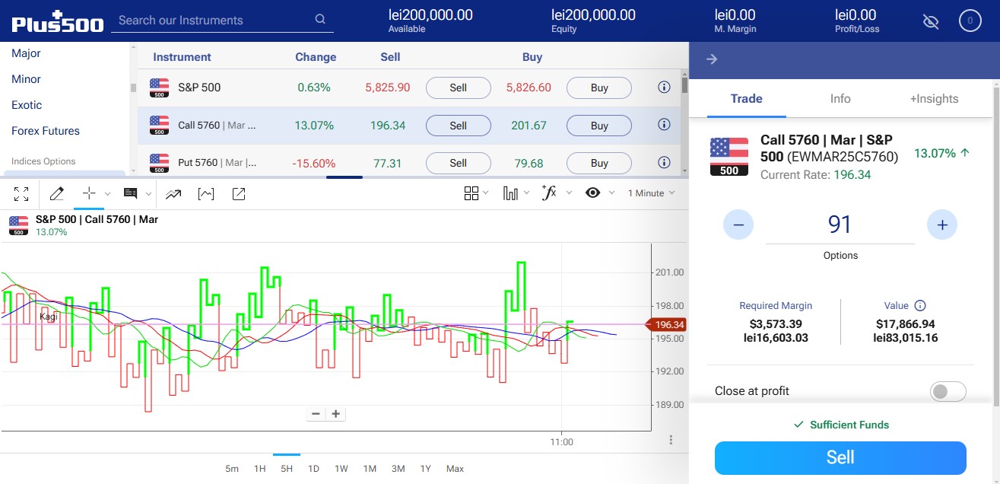Select the 5H time range

[287, 469]
